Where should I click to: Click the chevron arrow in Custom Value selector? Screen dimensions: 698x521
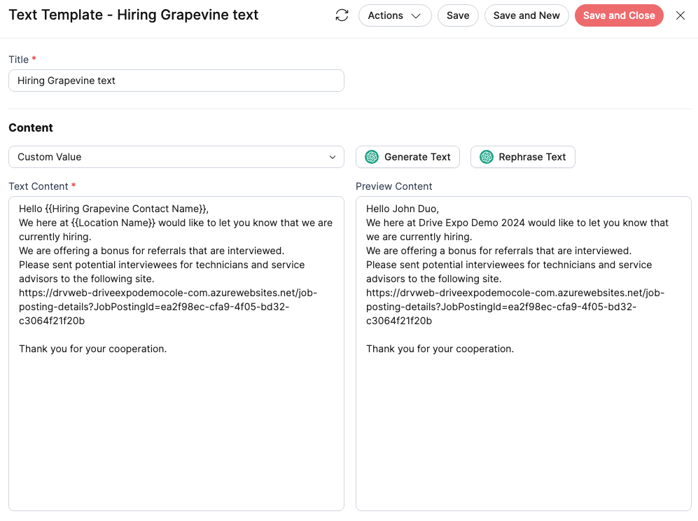(332, 157)
